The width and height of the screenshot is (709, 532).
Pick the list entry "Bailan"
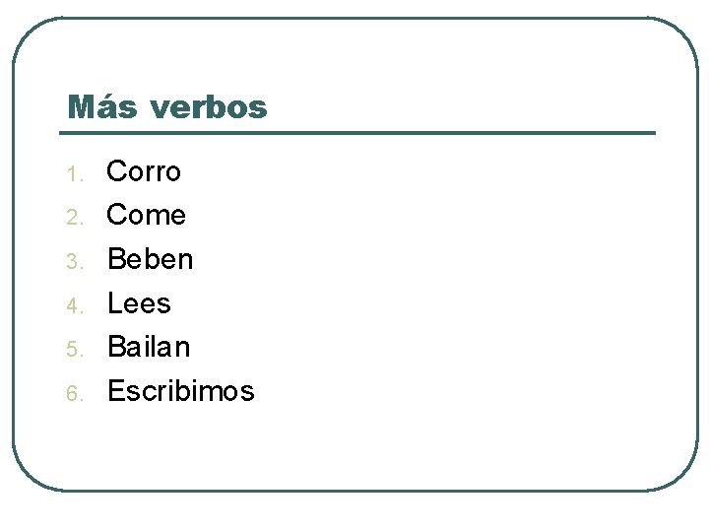(149, 347)
